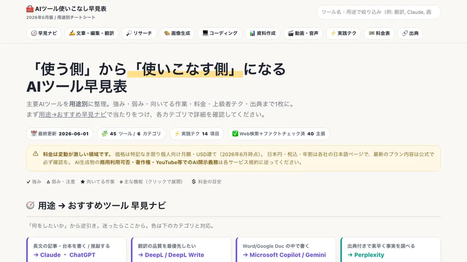Click the 45 ツール / 6 カテゴリ badge

[x=131, y=134]
